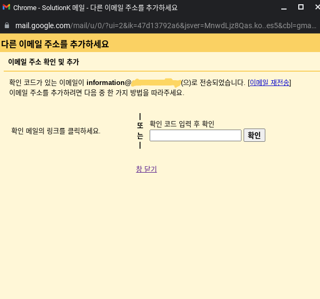This screenshot has height=299, width=320.
Task: Click the mail.google.com URL text
Action: tap(166, 25)
